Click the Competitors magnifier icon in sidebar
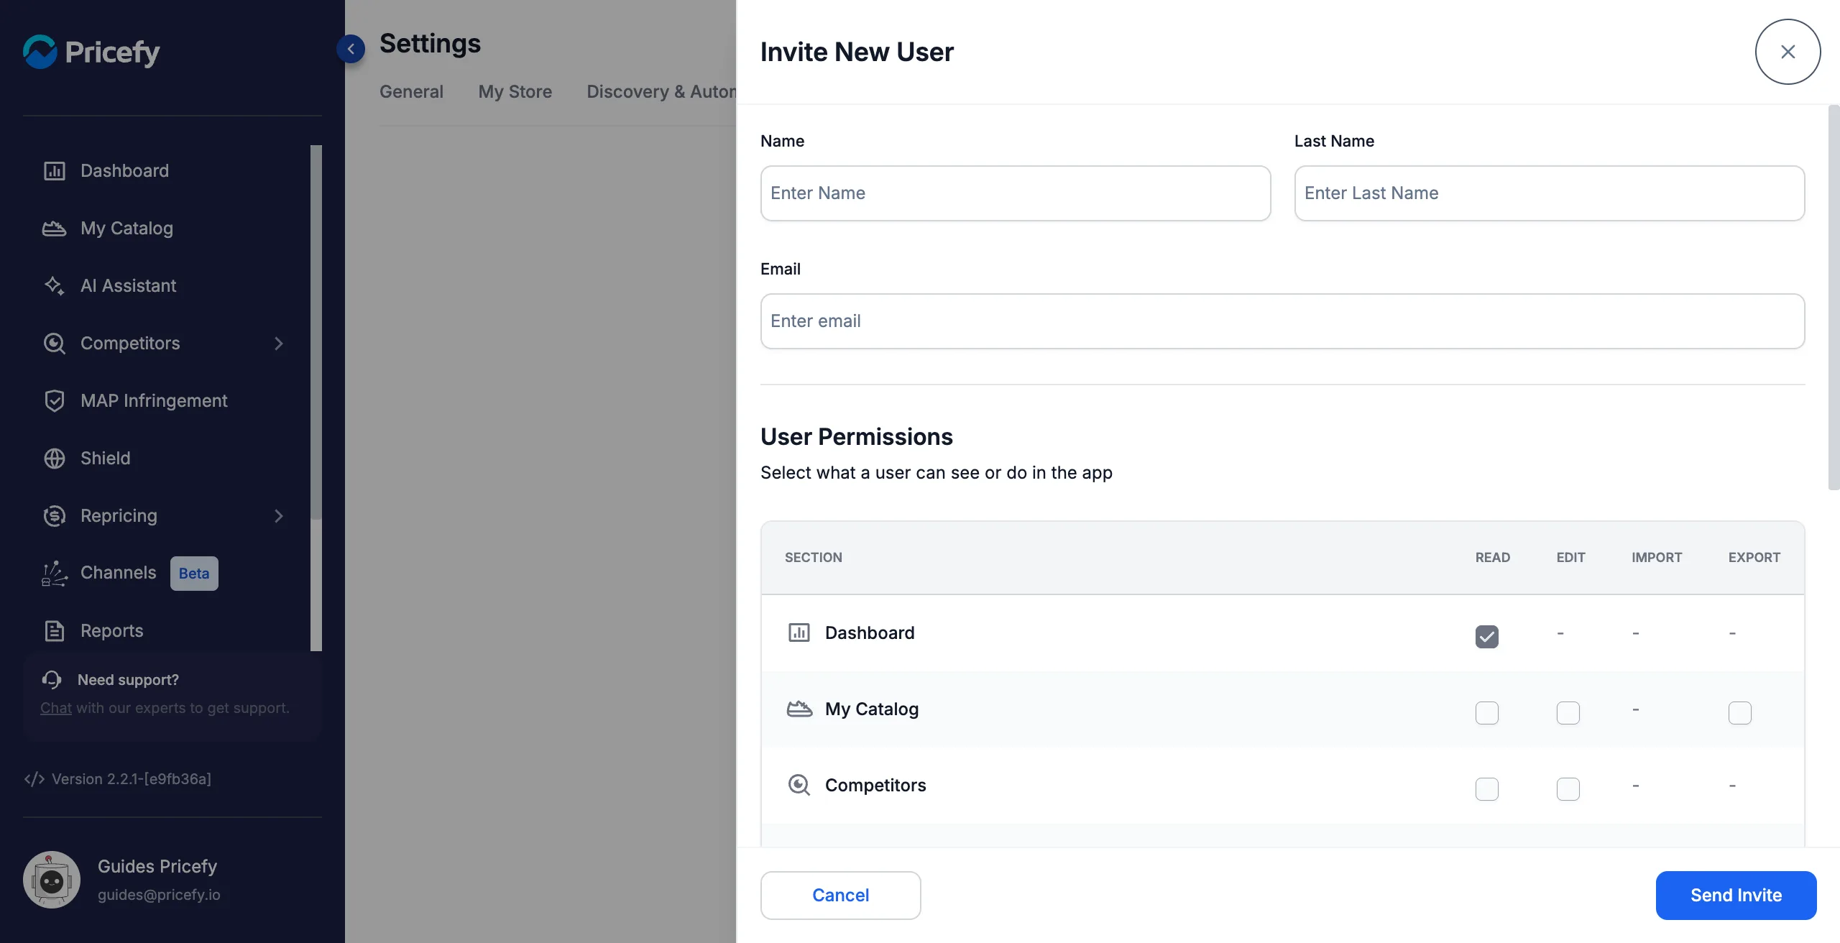The height and width of the screenshot is (943, 1840). point(55,344)
